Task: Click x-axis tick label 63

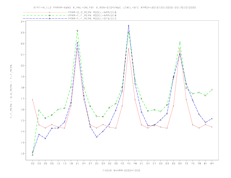Action: [167, 163]
